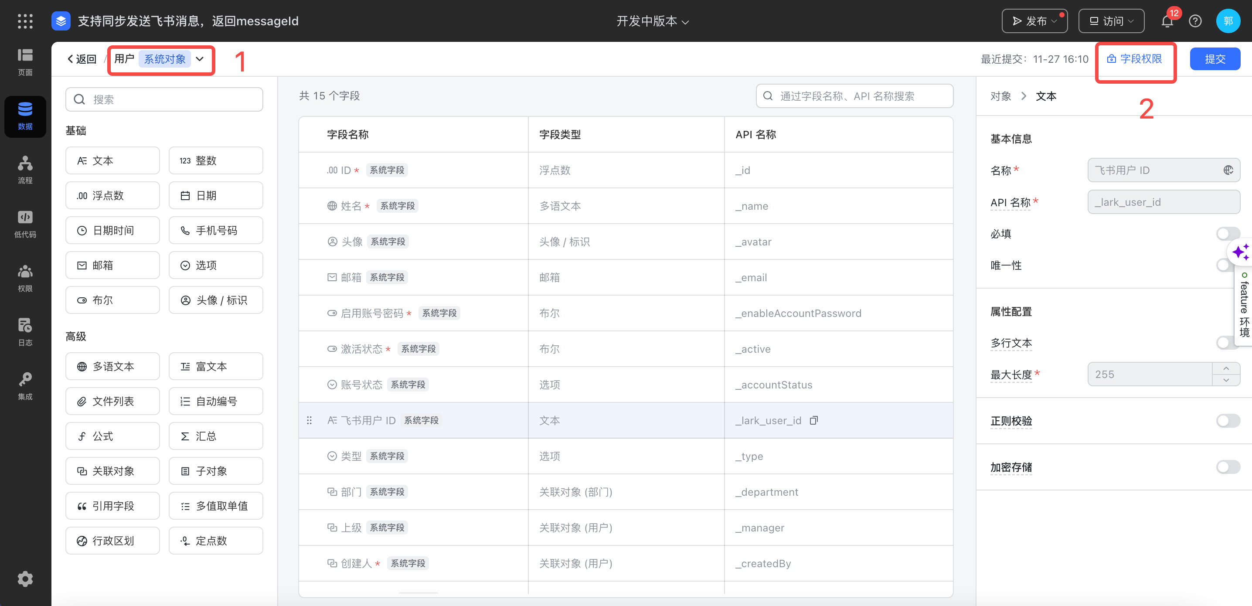
Task: Add a 选项 field type
Action: pyautogui.click(x=216, y=266)
